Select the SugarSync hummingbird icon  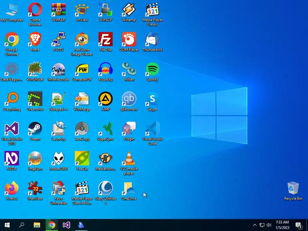tap(106, 131)
